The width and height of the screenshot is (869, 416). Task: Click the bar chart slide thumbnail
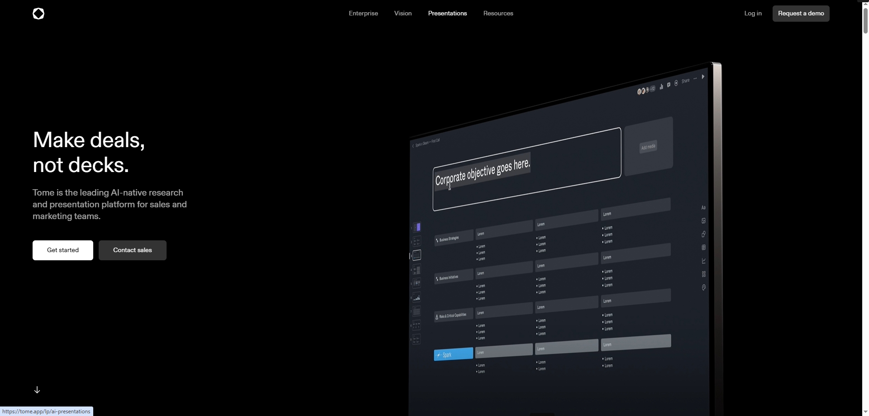417,297
